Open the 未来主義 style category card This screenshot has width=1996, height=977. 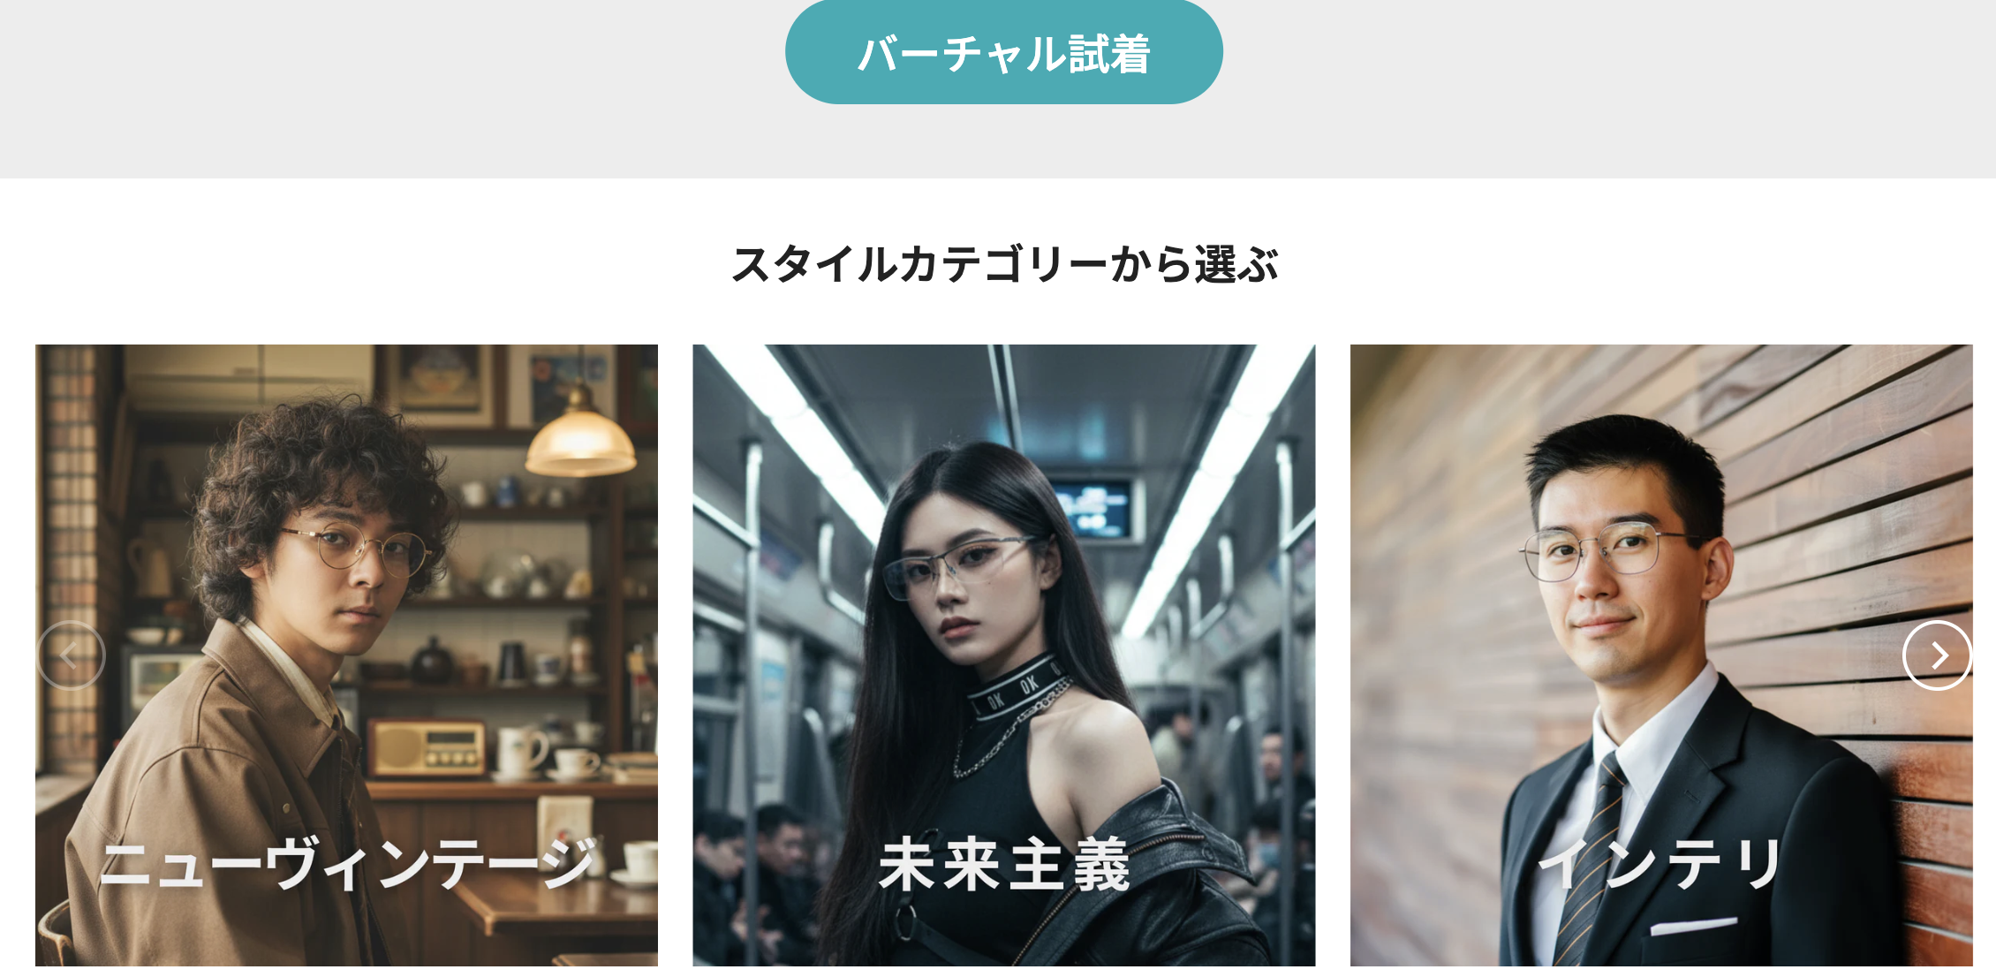pyautogui.click(x=1003, y=655)
